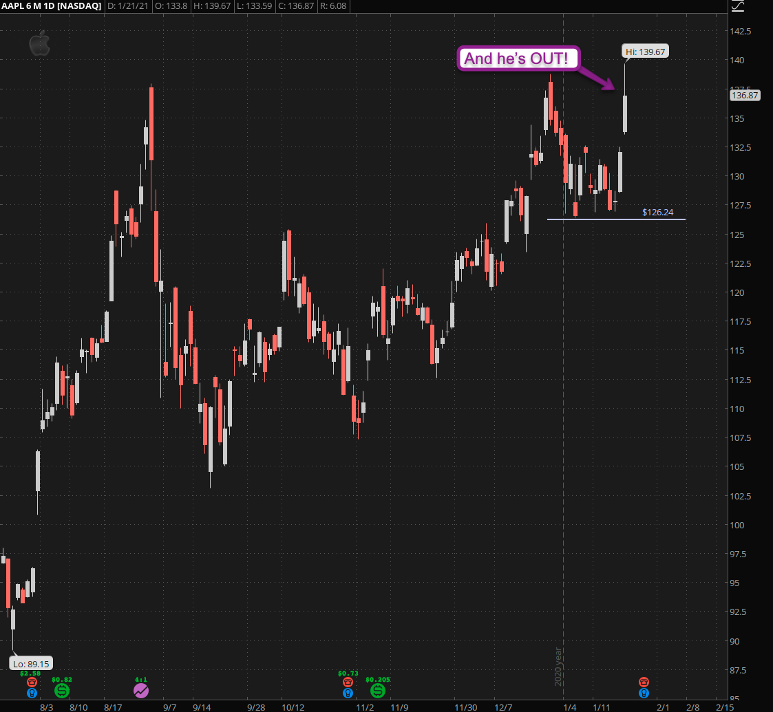Open the 4:1 stock split icon
Image resolution: width=773 pixels, height=712 pixels.
pos(141,691)
